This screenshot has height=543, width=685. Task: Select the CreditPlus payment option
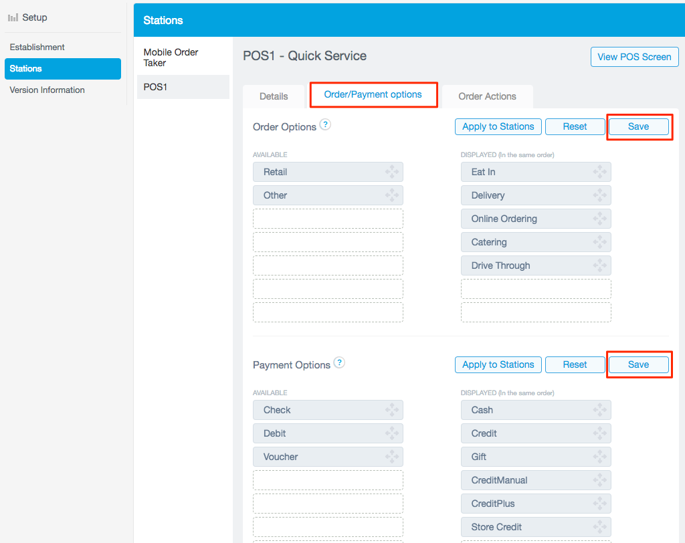pyautogui.click(x=536, y=504)
